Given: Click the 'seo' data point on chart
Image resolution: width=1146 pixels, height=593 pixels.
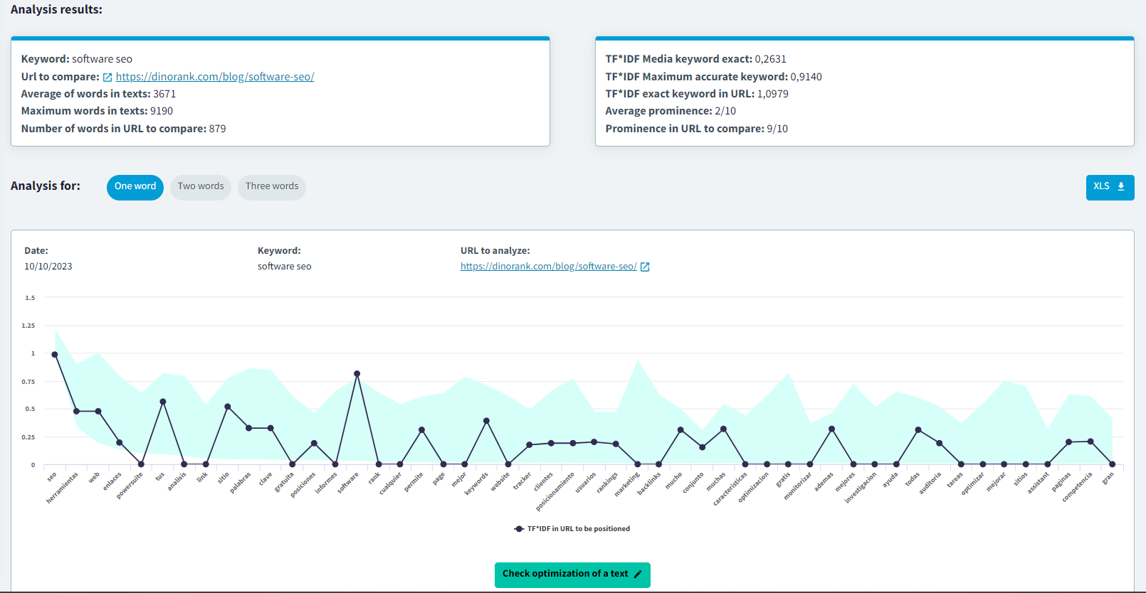Looking at the screenshot, I should coord(55,355).
